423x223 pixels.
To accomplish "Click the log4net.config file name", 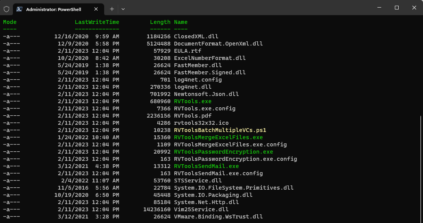I will click(x=198, y=80).
